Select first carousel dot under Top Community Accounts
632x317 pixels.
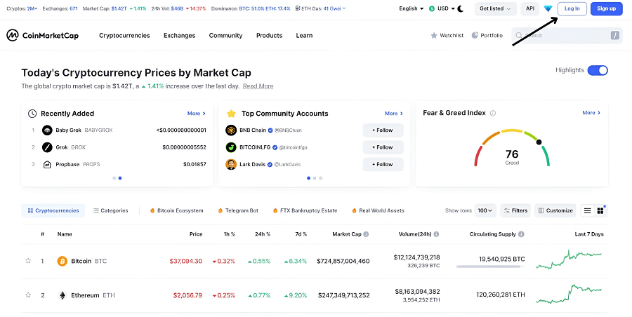click(x=309, y=178)
